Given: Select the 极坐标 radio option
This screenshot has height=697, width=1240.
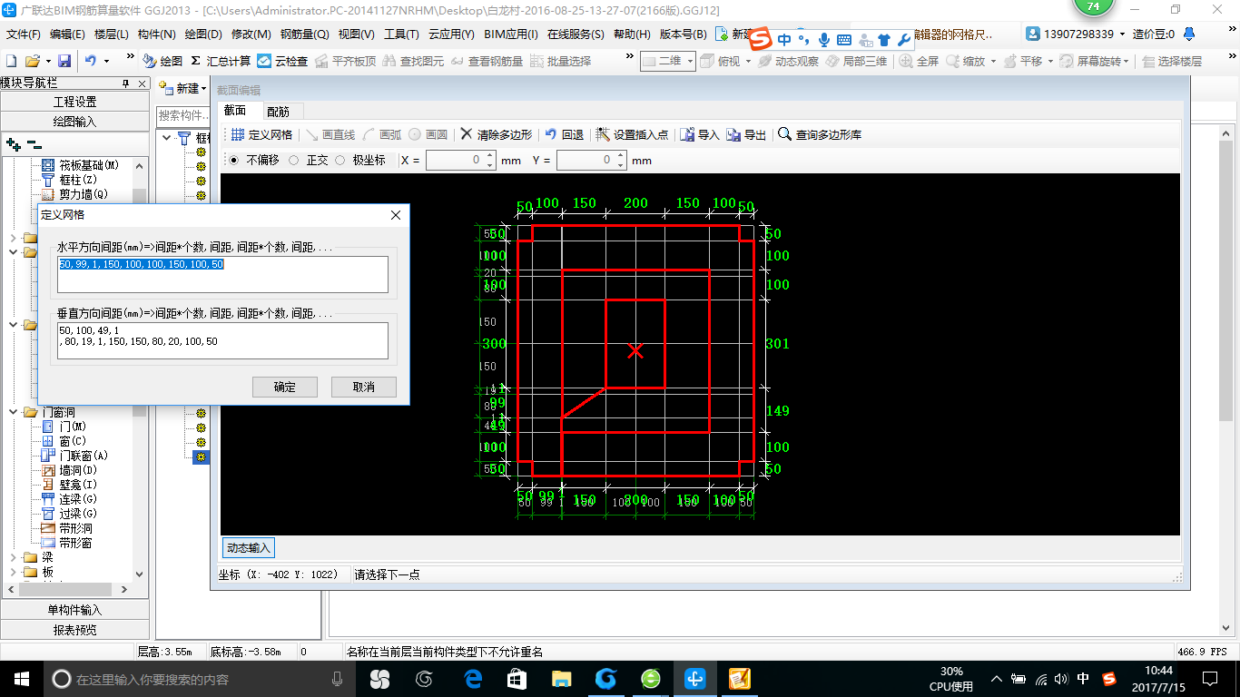Looking at the screenshot, I should (x=340, y=160).
